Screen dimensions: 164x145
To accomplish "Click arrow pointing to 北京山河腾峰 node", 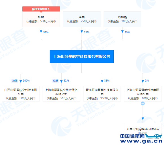I will pos(143,118).
